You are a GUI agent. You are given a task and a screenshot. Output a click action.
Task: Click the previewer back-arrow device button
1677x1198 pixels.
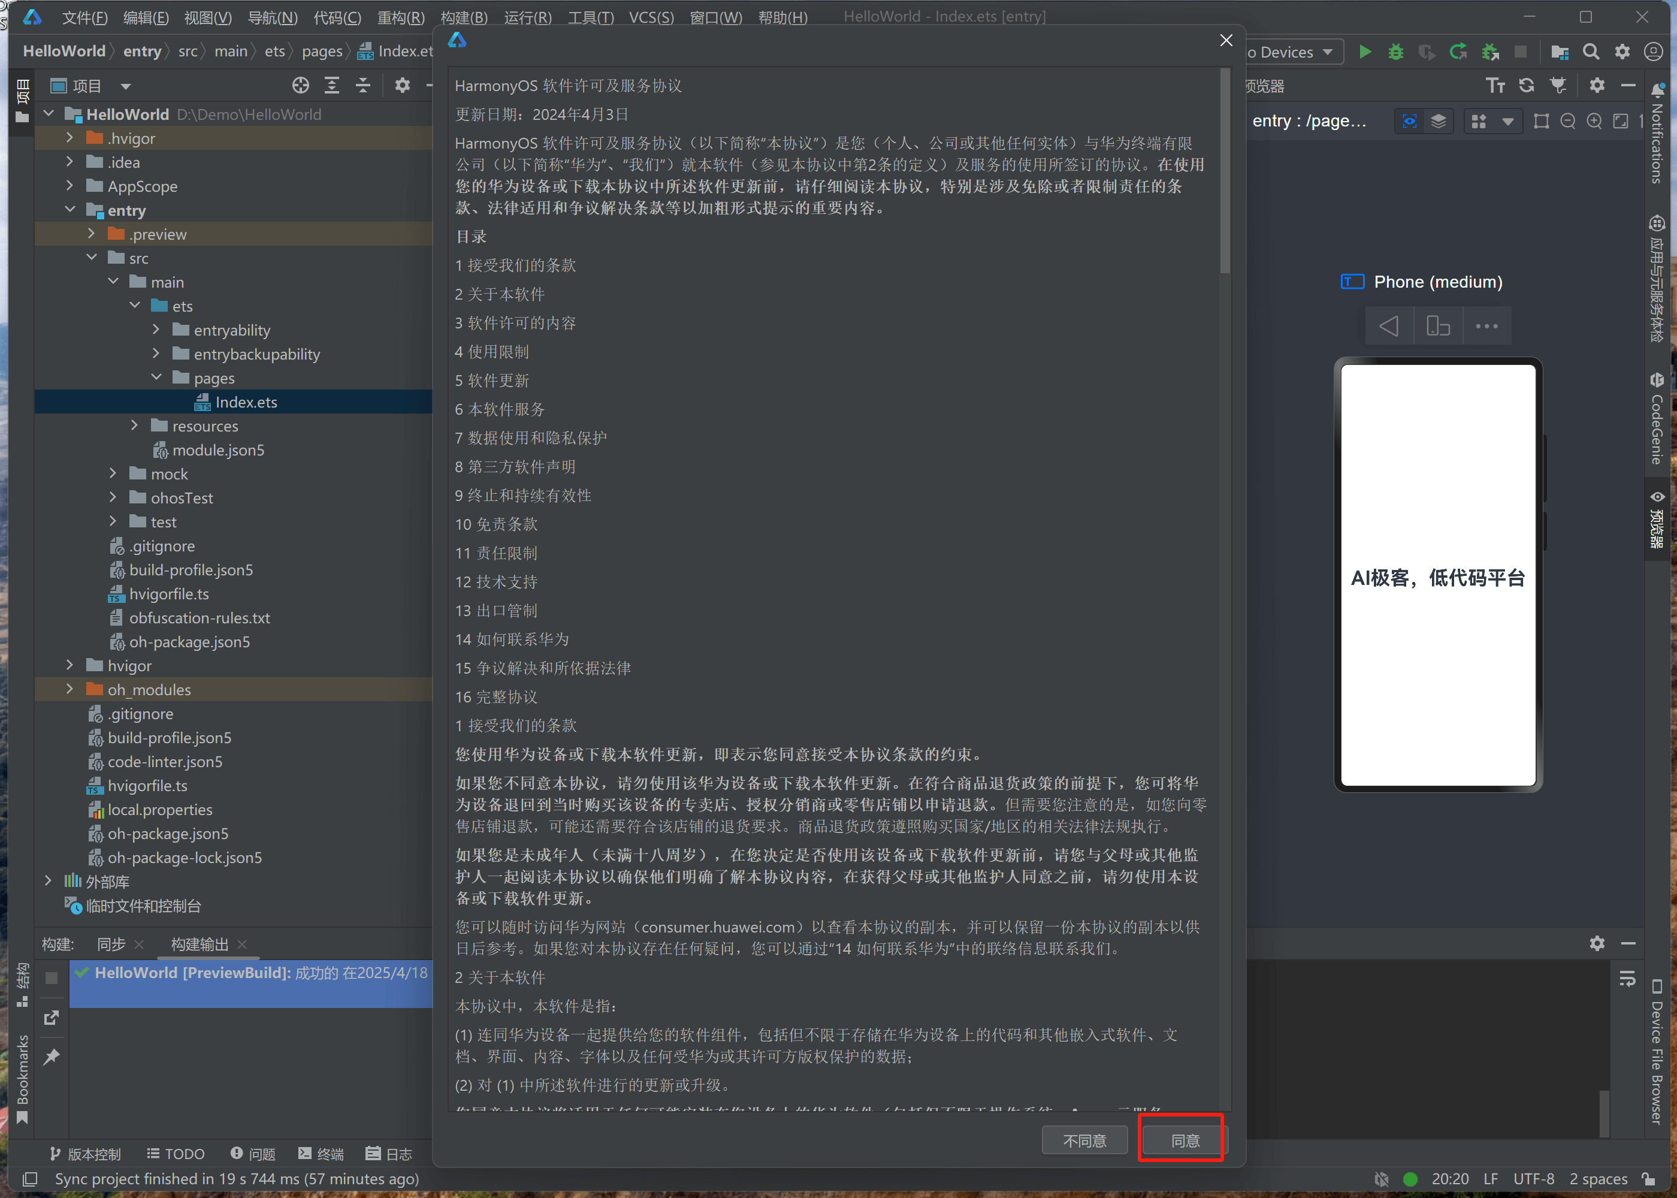coord(1389,326)
